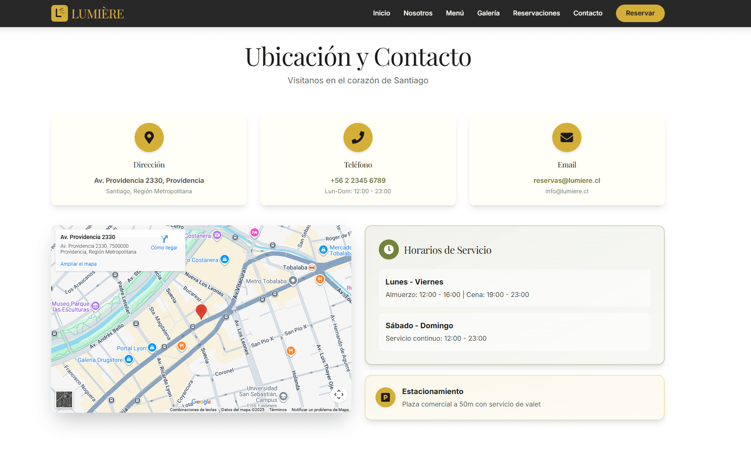Image resolution: width=751 pixels, height=449 pixels.
Task: Click the Estacionamiento parking P icon
Action: [386, 397]
